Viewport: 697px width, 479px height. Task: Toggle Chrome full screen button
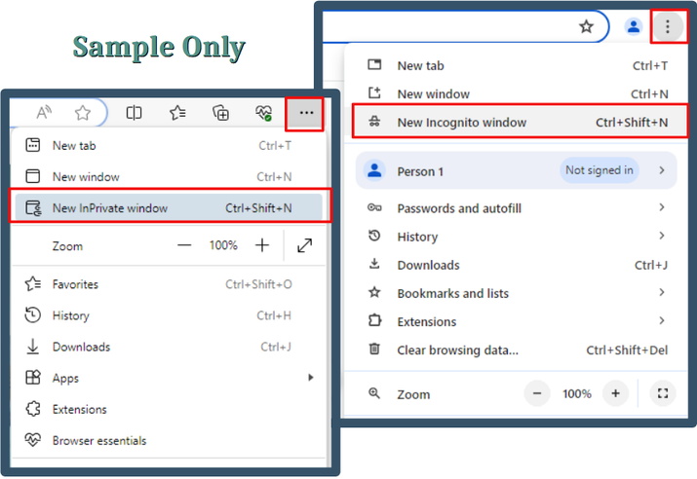tap(663, 393)
